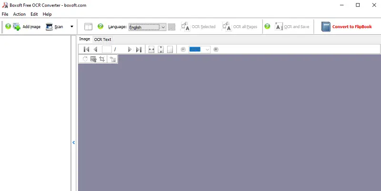The height and width of the screenshot is (191, 381).
Task: Open the Action menu
Action: click(20, 14)
